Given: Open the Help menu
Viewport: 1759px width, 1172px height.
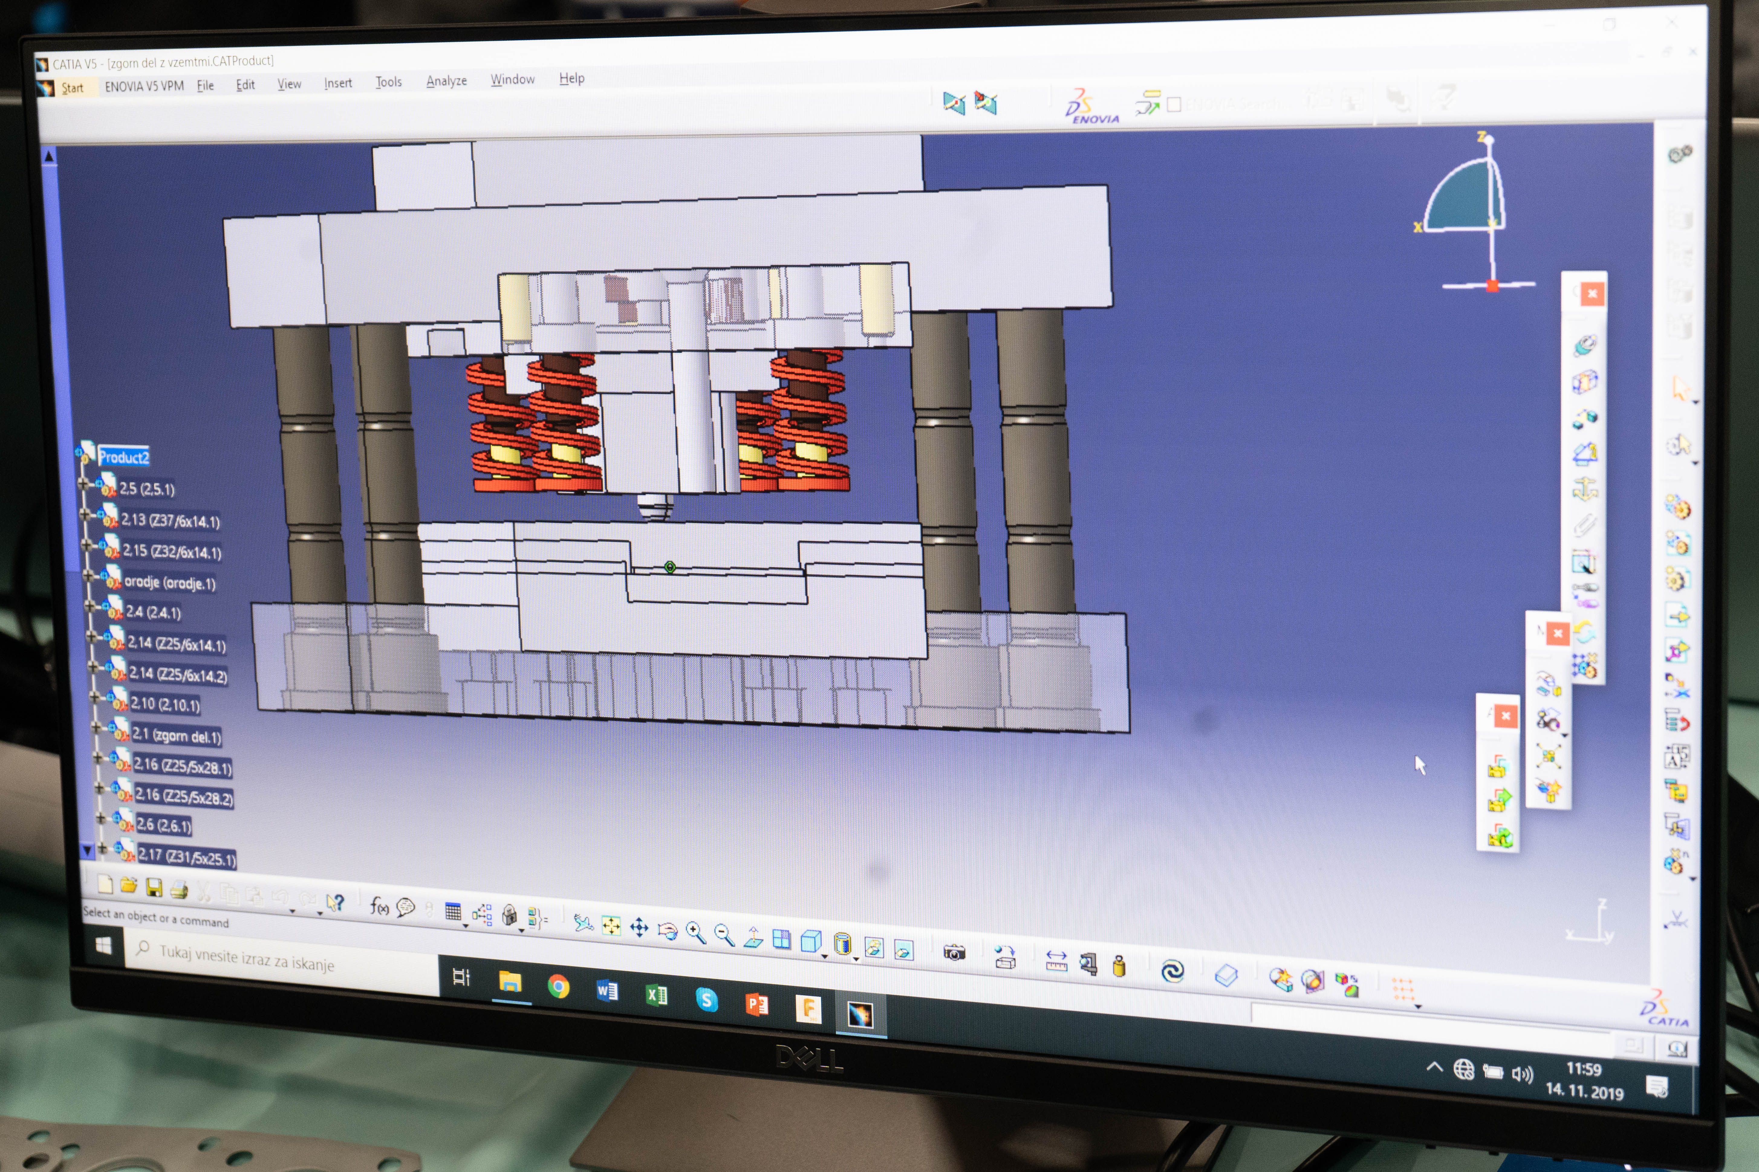Looking at the screenshot, I should pos(571,78).
